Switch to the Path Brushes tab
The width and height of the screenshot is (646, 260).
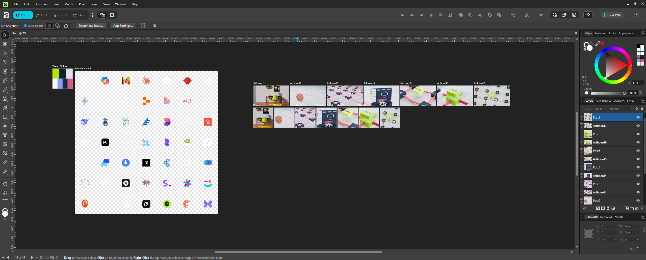[x=603, y=101]
